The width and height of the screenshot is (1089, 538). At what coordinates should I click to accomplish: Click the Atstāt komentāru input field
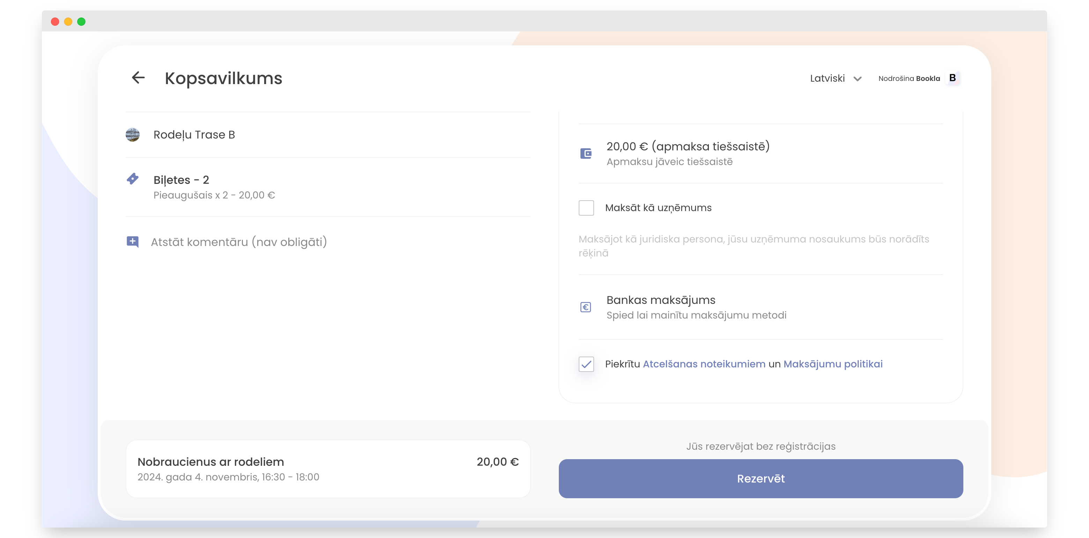(239, 242)
